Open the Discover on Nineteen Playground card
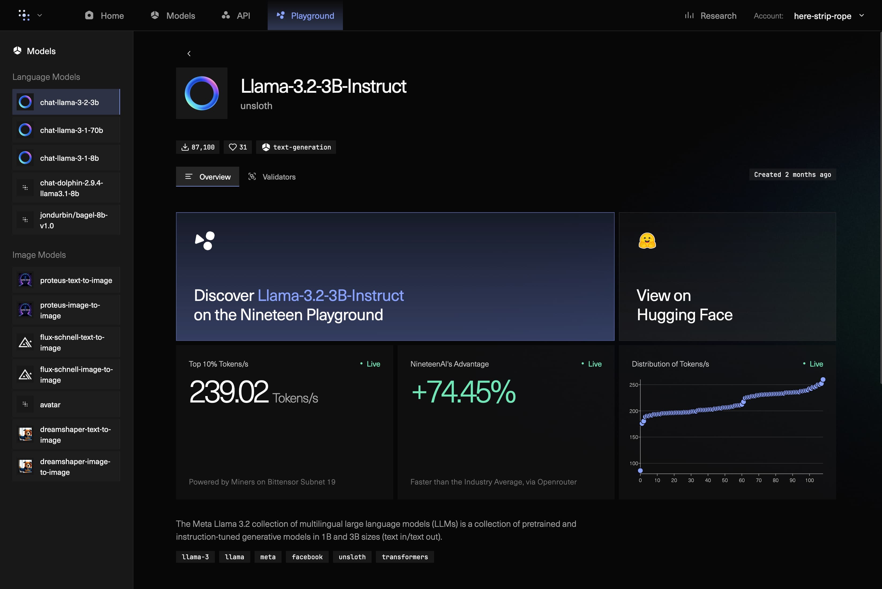 395,277
